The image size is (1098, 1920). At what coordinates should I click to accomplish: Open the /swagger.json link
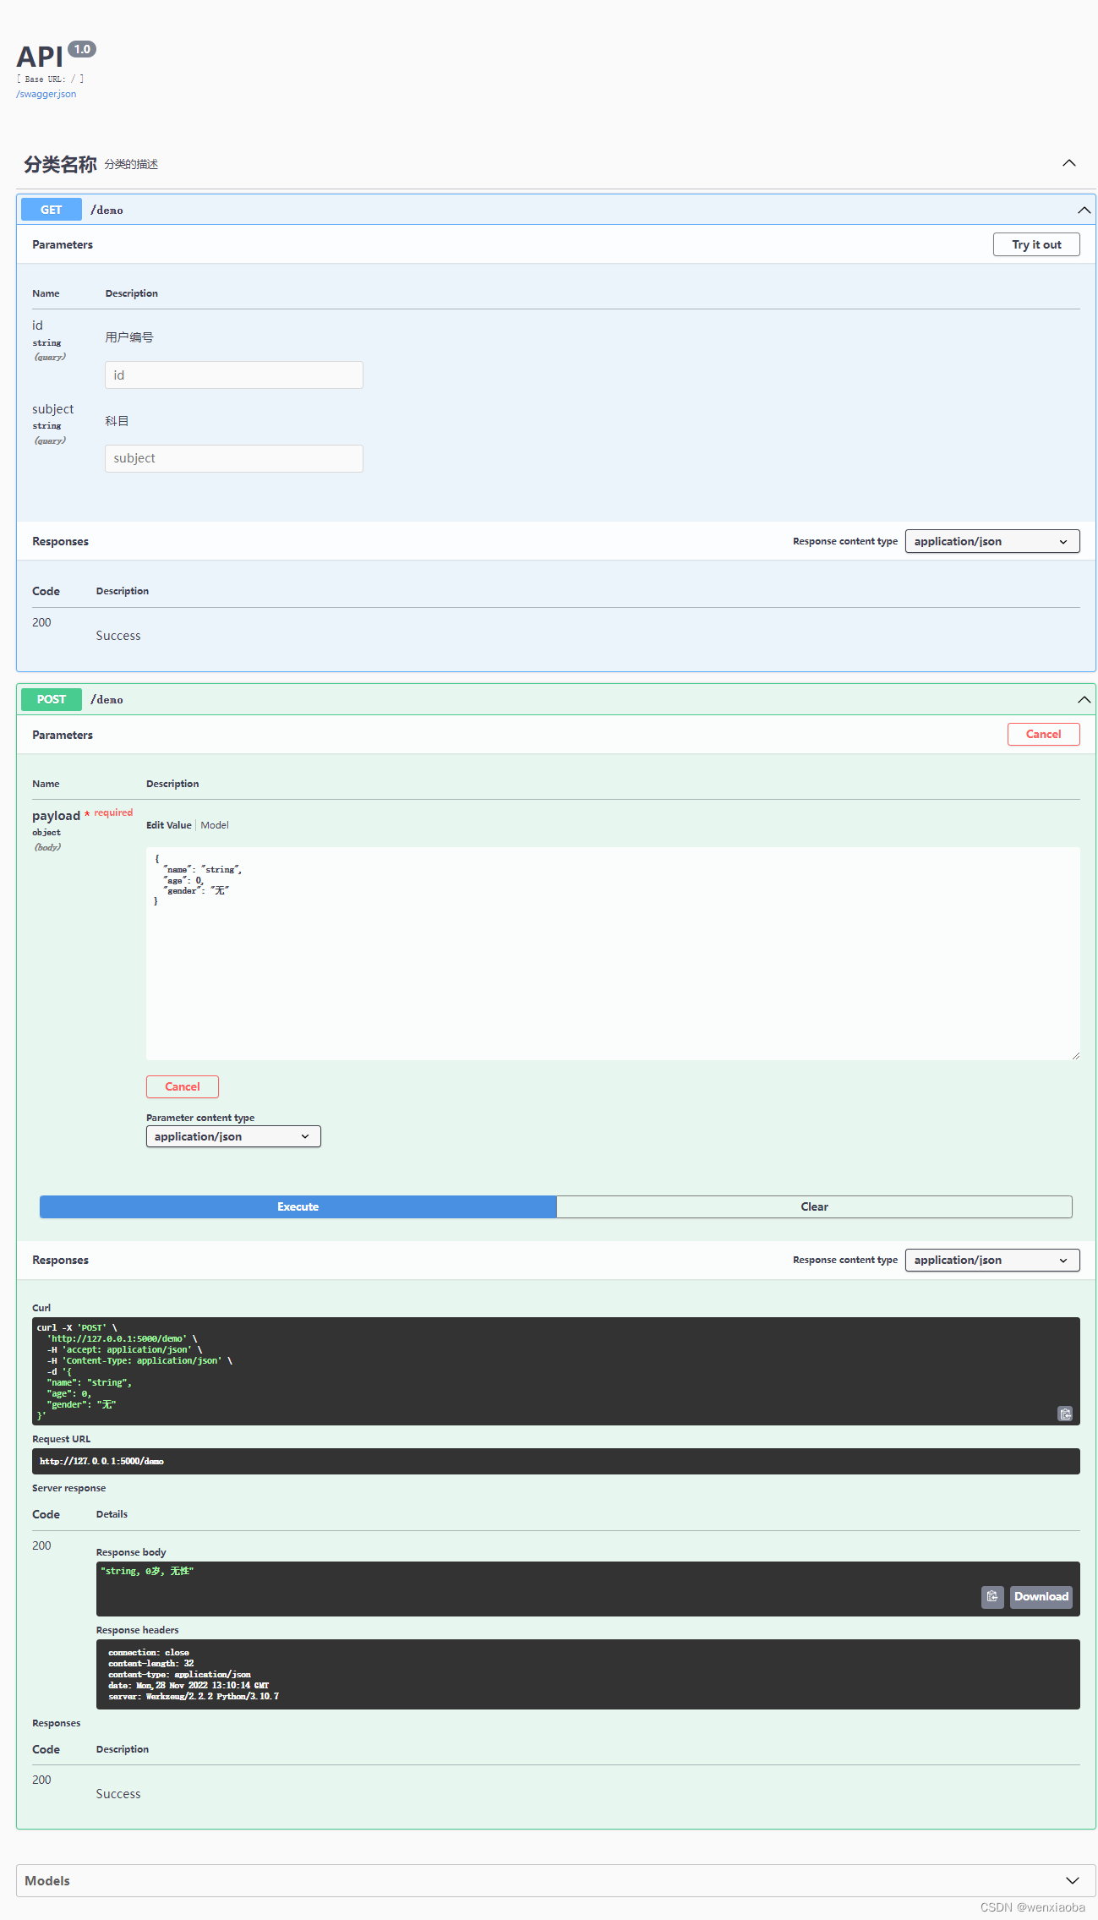click(46, 94)
